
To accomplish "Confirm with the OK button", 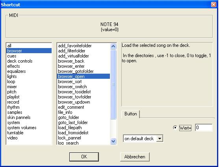I will coord(84,157).
